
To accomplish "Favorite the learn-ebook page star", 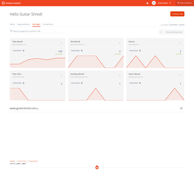I will click(x=180, y=75).
